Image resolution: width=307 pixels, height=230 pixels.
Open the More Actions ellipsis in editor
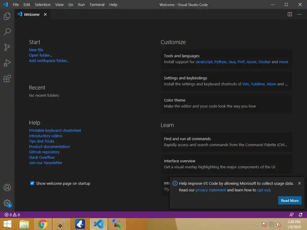[x=299, y=14]
